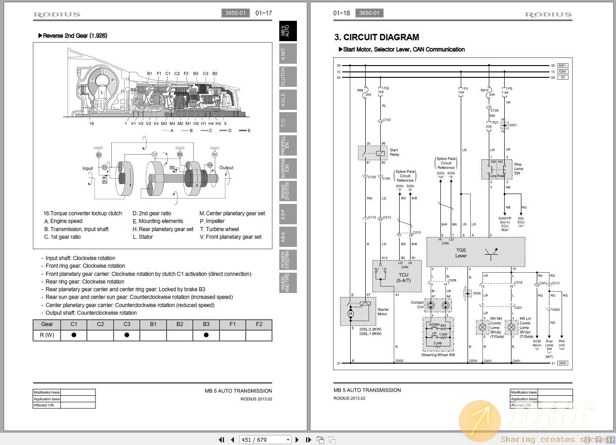The image size is (616, 445).
Task: Switch to continuous scrolling page layout
Action: (x=598, y=440)
